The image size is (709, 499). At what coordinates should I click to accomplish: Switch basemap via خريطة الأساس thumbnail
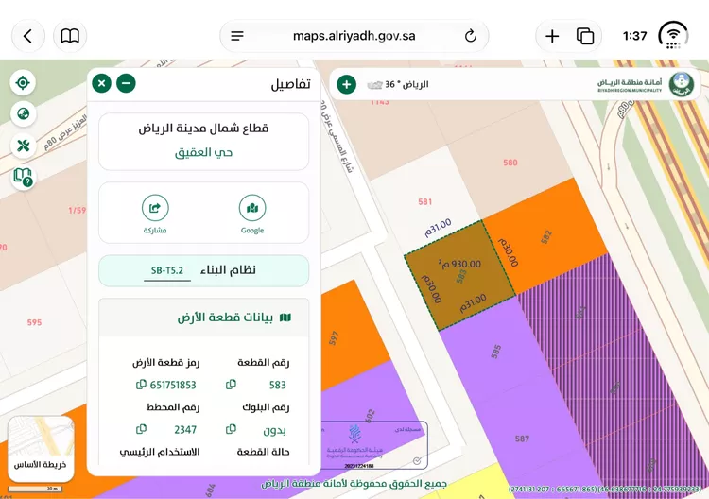pyautogui.click(x=41, y=449)
